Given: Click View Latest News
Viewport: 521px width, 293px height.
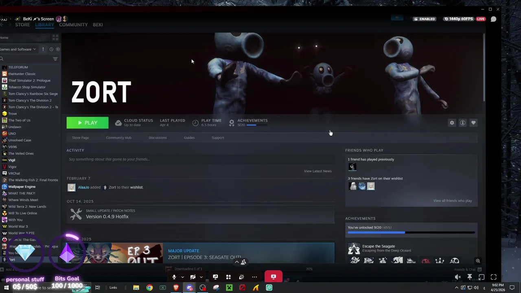Looking at the screenshot, I should click(x=317, y=171).
